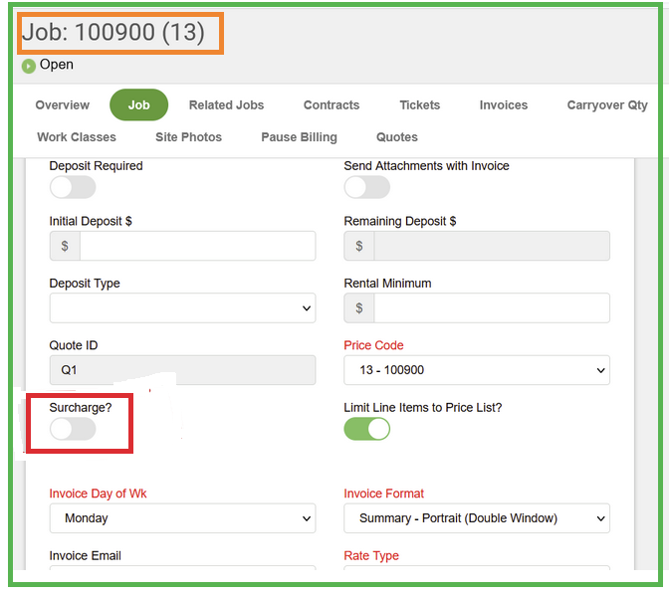Toggle the Deposit Required switch
The width and height of the screenshot is (669, 595).
(73, 187)
